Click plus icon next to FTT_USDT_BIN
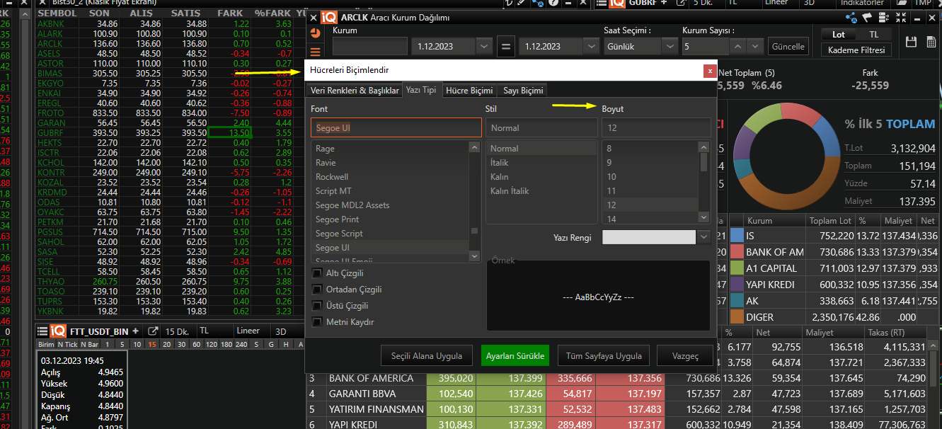The height and width of the screenshot is (429, 942). [x=135, y=331]
